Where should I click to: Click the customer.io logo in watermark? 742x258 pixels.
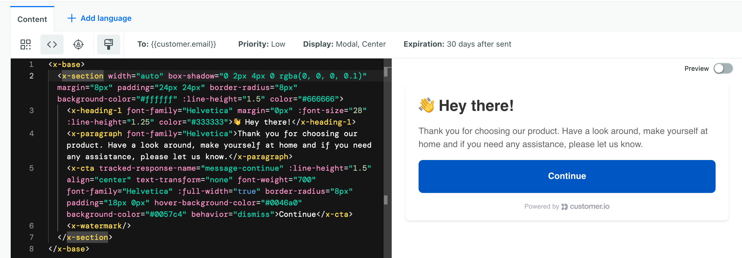click(x=585, y=206)
